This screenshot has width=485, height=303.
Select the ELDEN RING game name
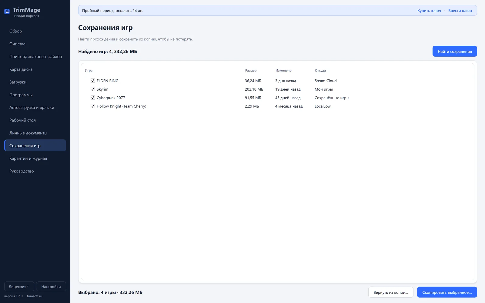click(108, 81)
